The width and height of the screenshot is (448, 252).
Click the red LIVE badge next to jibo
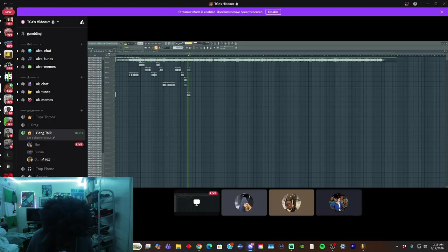click(x=79, y=145)
